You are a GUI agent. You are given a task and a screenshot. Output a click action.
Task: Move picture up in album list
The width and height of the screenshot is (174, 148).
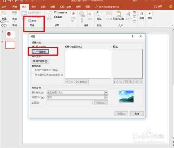pos(67,82)
